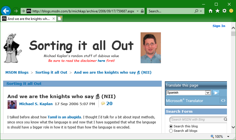Click the donkey mascot image in header
The height and width of the screenshot is (140, 236).
tap(12, 48)
